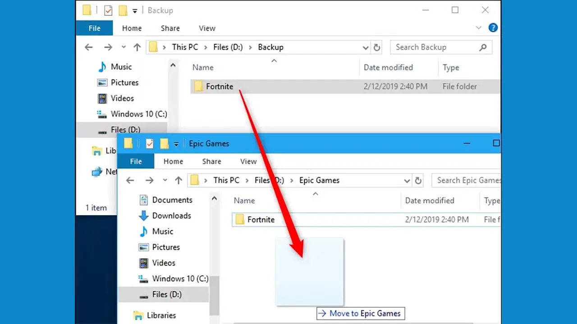Click the folder icon in Epic Games address bar

pyautogui.click(x=195, y=180)
